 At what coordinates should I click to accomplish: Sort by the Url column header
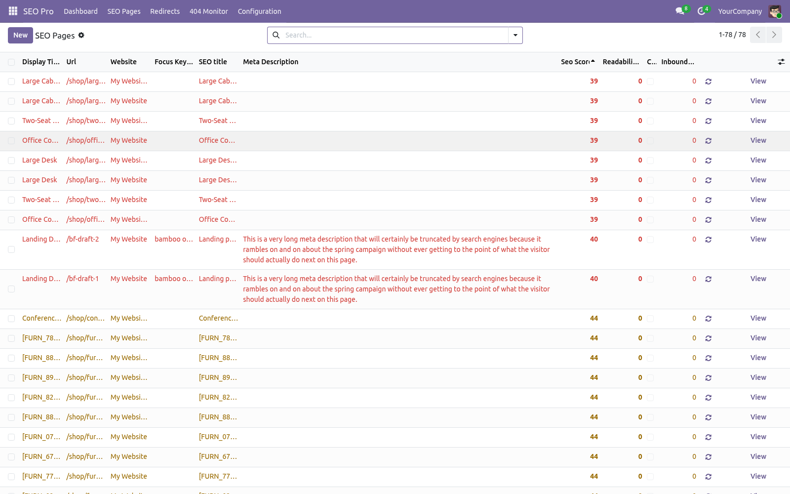(x=71, y=62)
